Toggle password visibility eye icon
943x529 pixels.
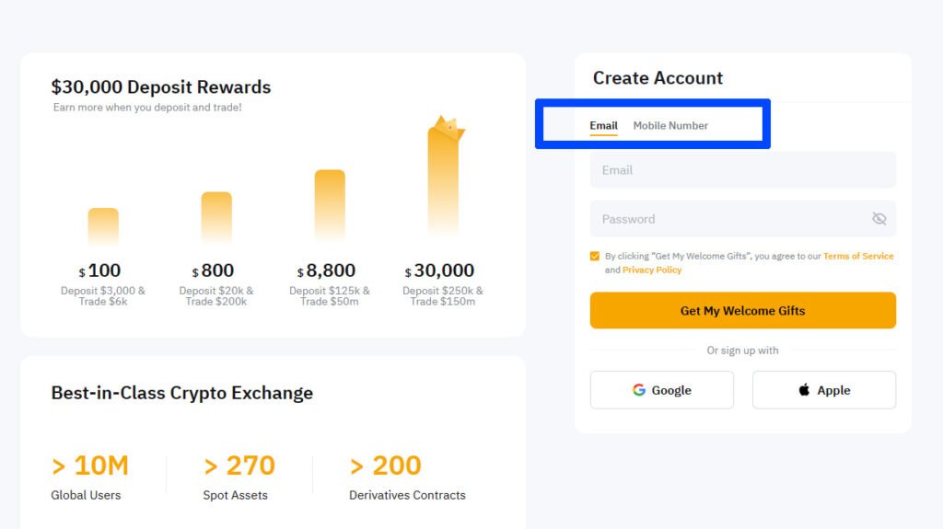[x=879, y=219]
